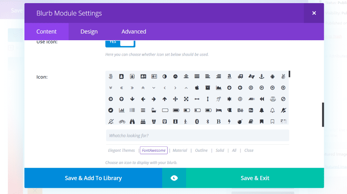Show All icon sets
347x194 pixels.
tap(234, 150)
